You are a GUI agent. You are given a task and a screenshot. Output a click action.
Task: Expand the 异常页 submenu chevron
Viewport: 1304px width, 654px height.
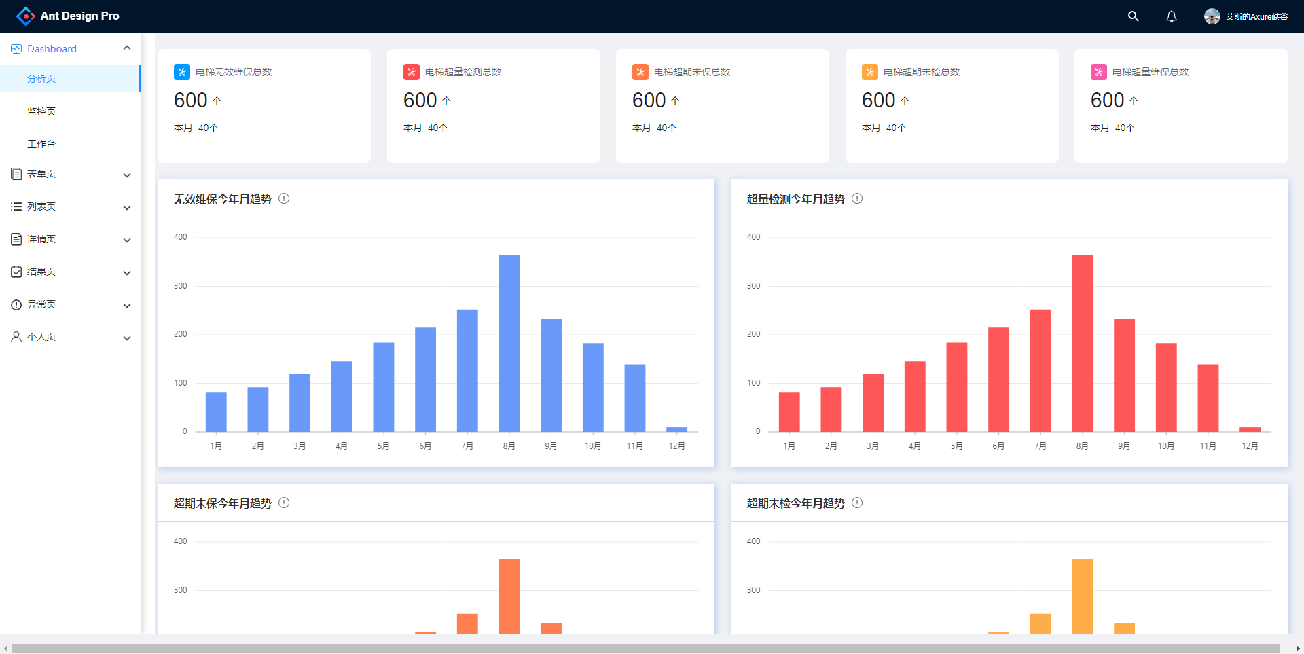click(x=126, y=306)
